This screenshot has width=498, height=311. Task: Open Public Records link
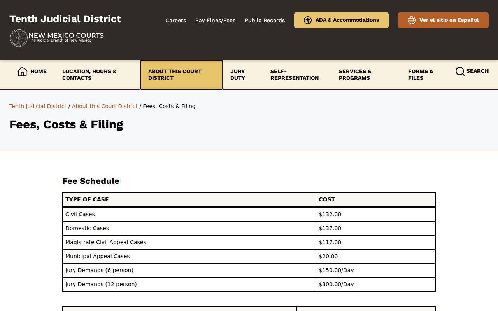pos(265,20)
